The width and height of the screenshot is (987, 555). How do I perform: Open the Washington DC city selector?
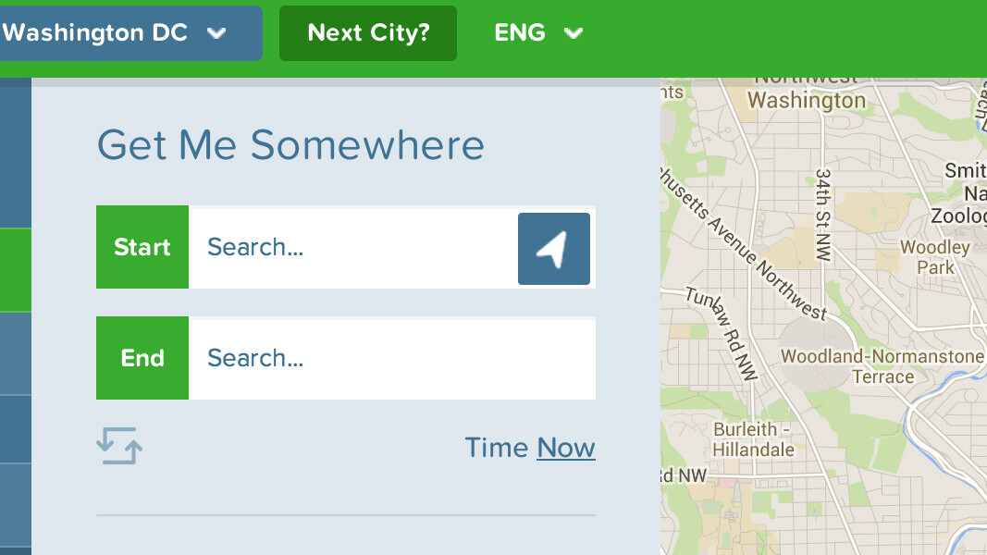click(115, 33)
